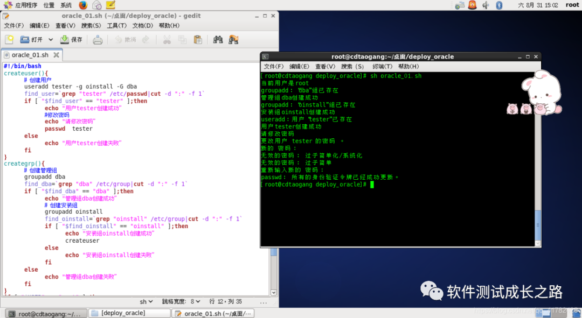Open terminal 帮助(H) menu
The height and width of the screenshot is (318, 582).
click(x=408, y=66)
